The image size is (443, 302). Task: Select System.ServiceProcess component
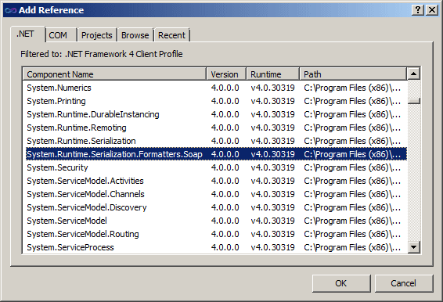pyautogui.click(x=217, y=247)
